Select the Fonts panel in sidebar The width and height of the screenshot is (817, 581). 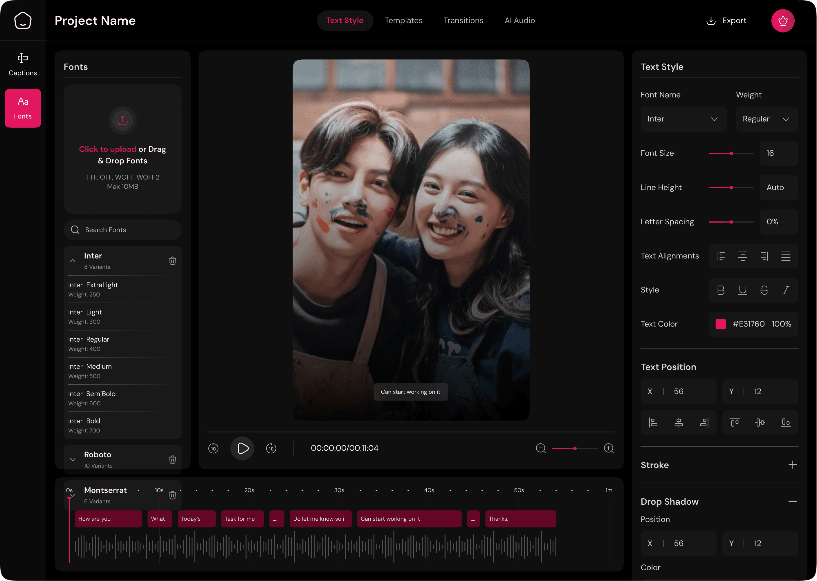tap(23, 108)
